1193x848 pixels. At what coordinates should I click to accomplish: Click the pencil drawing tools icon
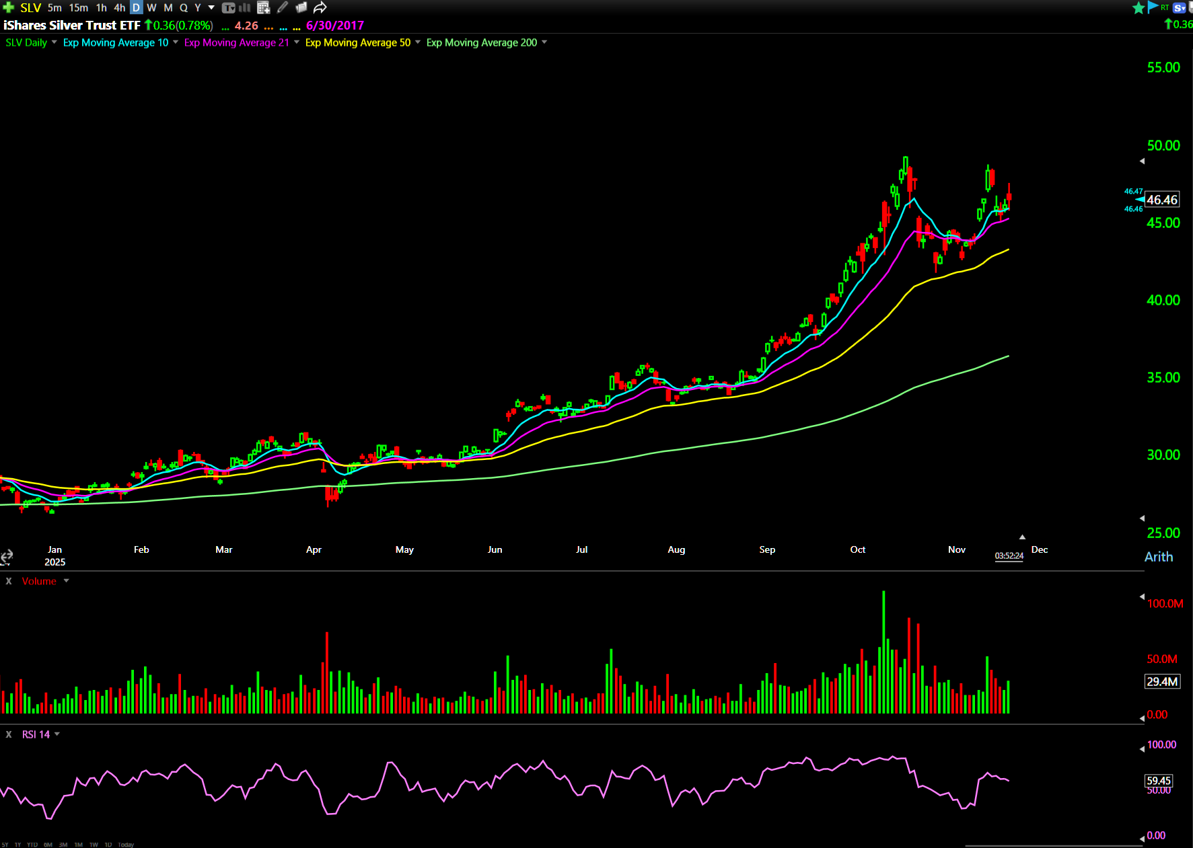(283, 7)
